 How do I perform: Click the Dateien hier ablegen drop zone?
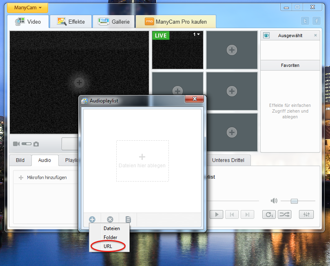coord(142,161)
